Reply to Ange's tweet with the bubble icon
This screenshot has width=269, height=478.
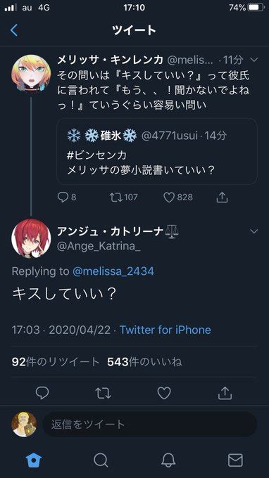point(42,393)
